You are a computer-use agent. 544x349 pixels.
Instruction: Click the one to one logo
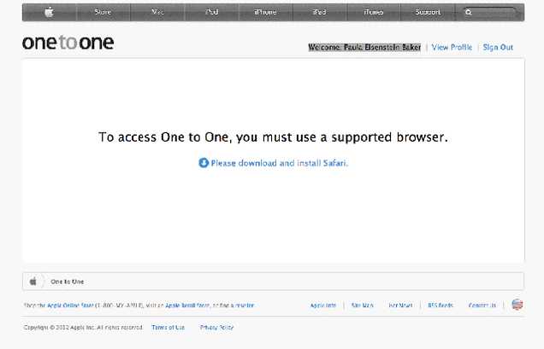[68, 43]
